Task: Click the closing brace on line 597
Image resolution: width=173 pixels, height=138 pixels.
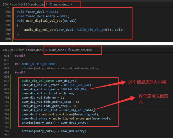Action: [18, 34]
